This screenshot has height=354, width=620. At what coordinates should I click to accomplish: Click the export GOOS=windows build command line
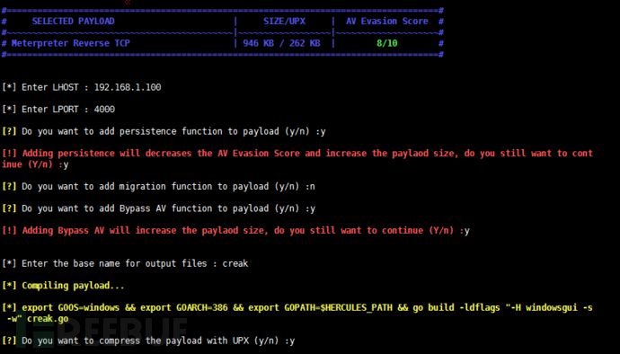pos(297,313)
